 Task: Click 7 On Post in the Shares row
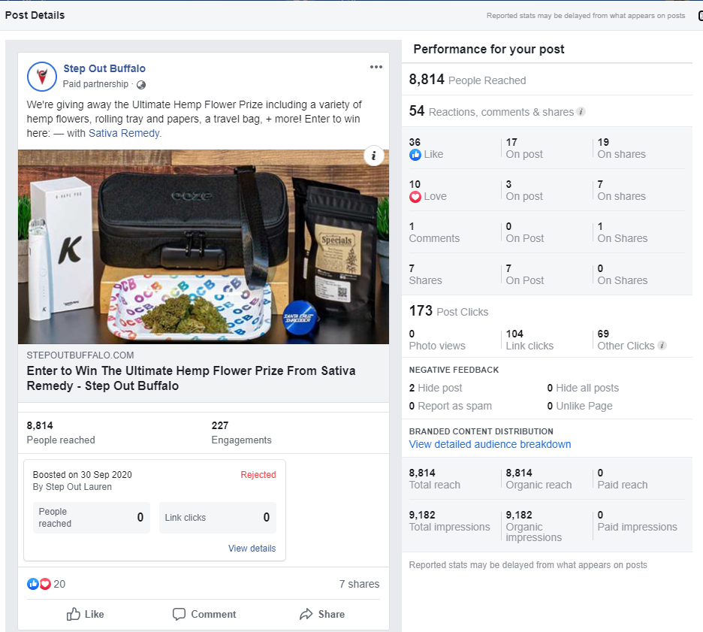click(524, 275)
